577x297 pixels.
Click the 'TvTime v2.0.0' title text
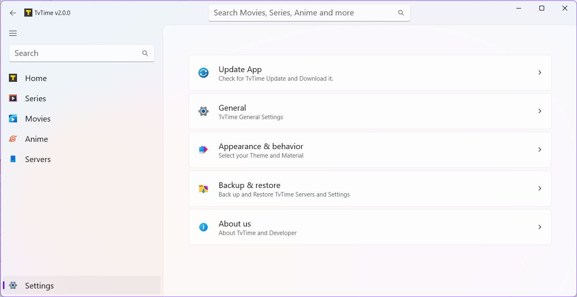click(x=52, y=13)
